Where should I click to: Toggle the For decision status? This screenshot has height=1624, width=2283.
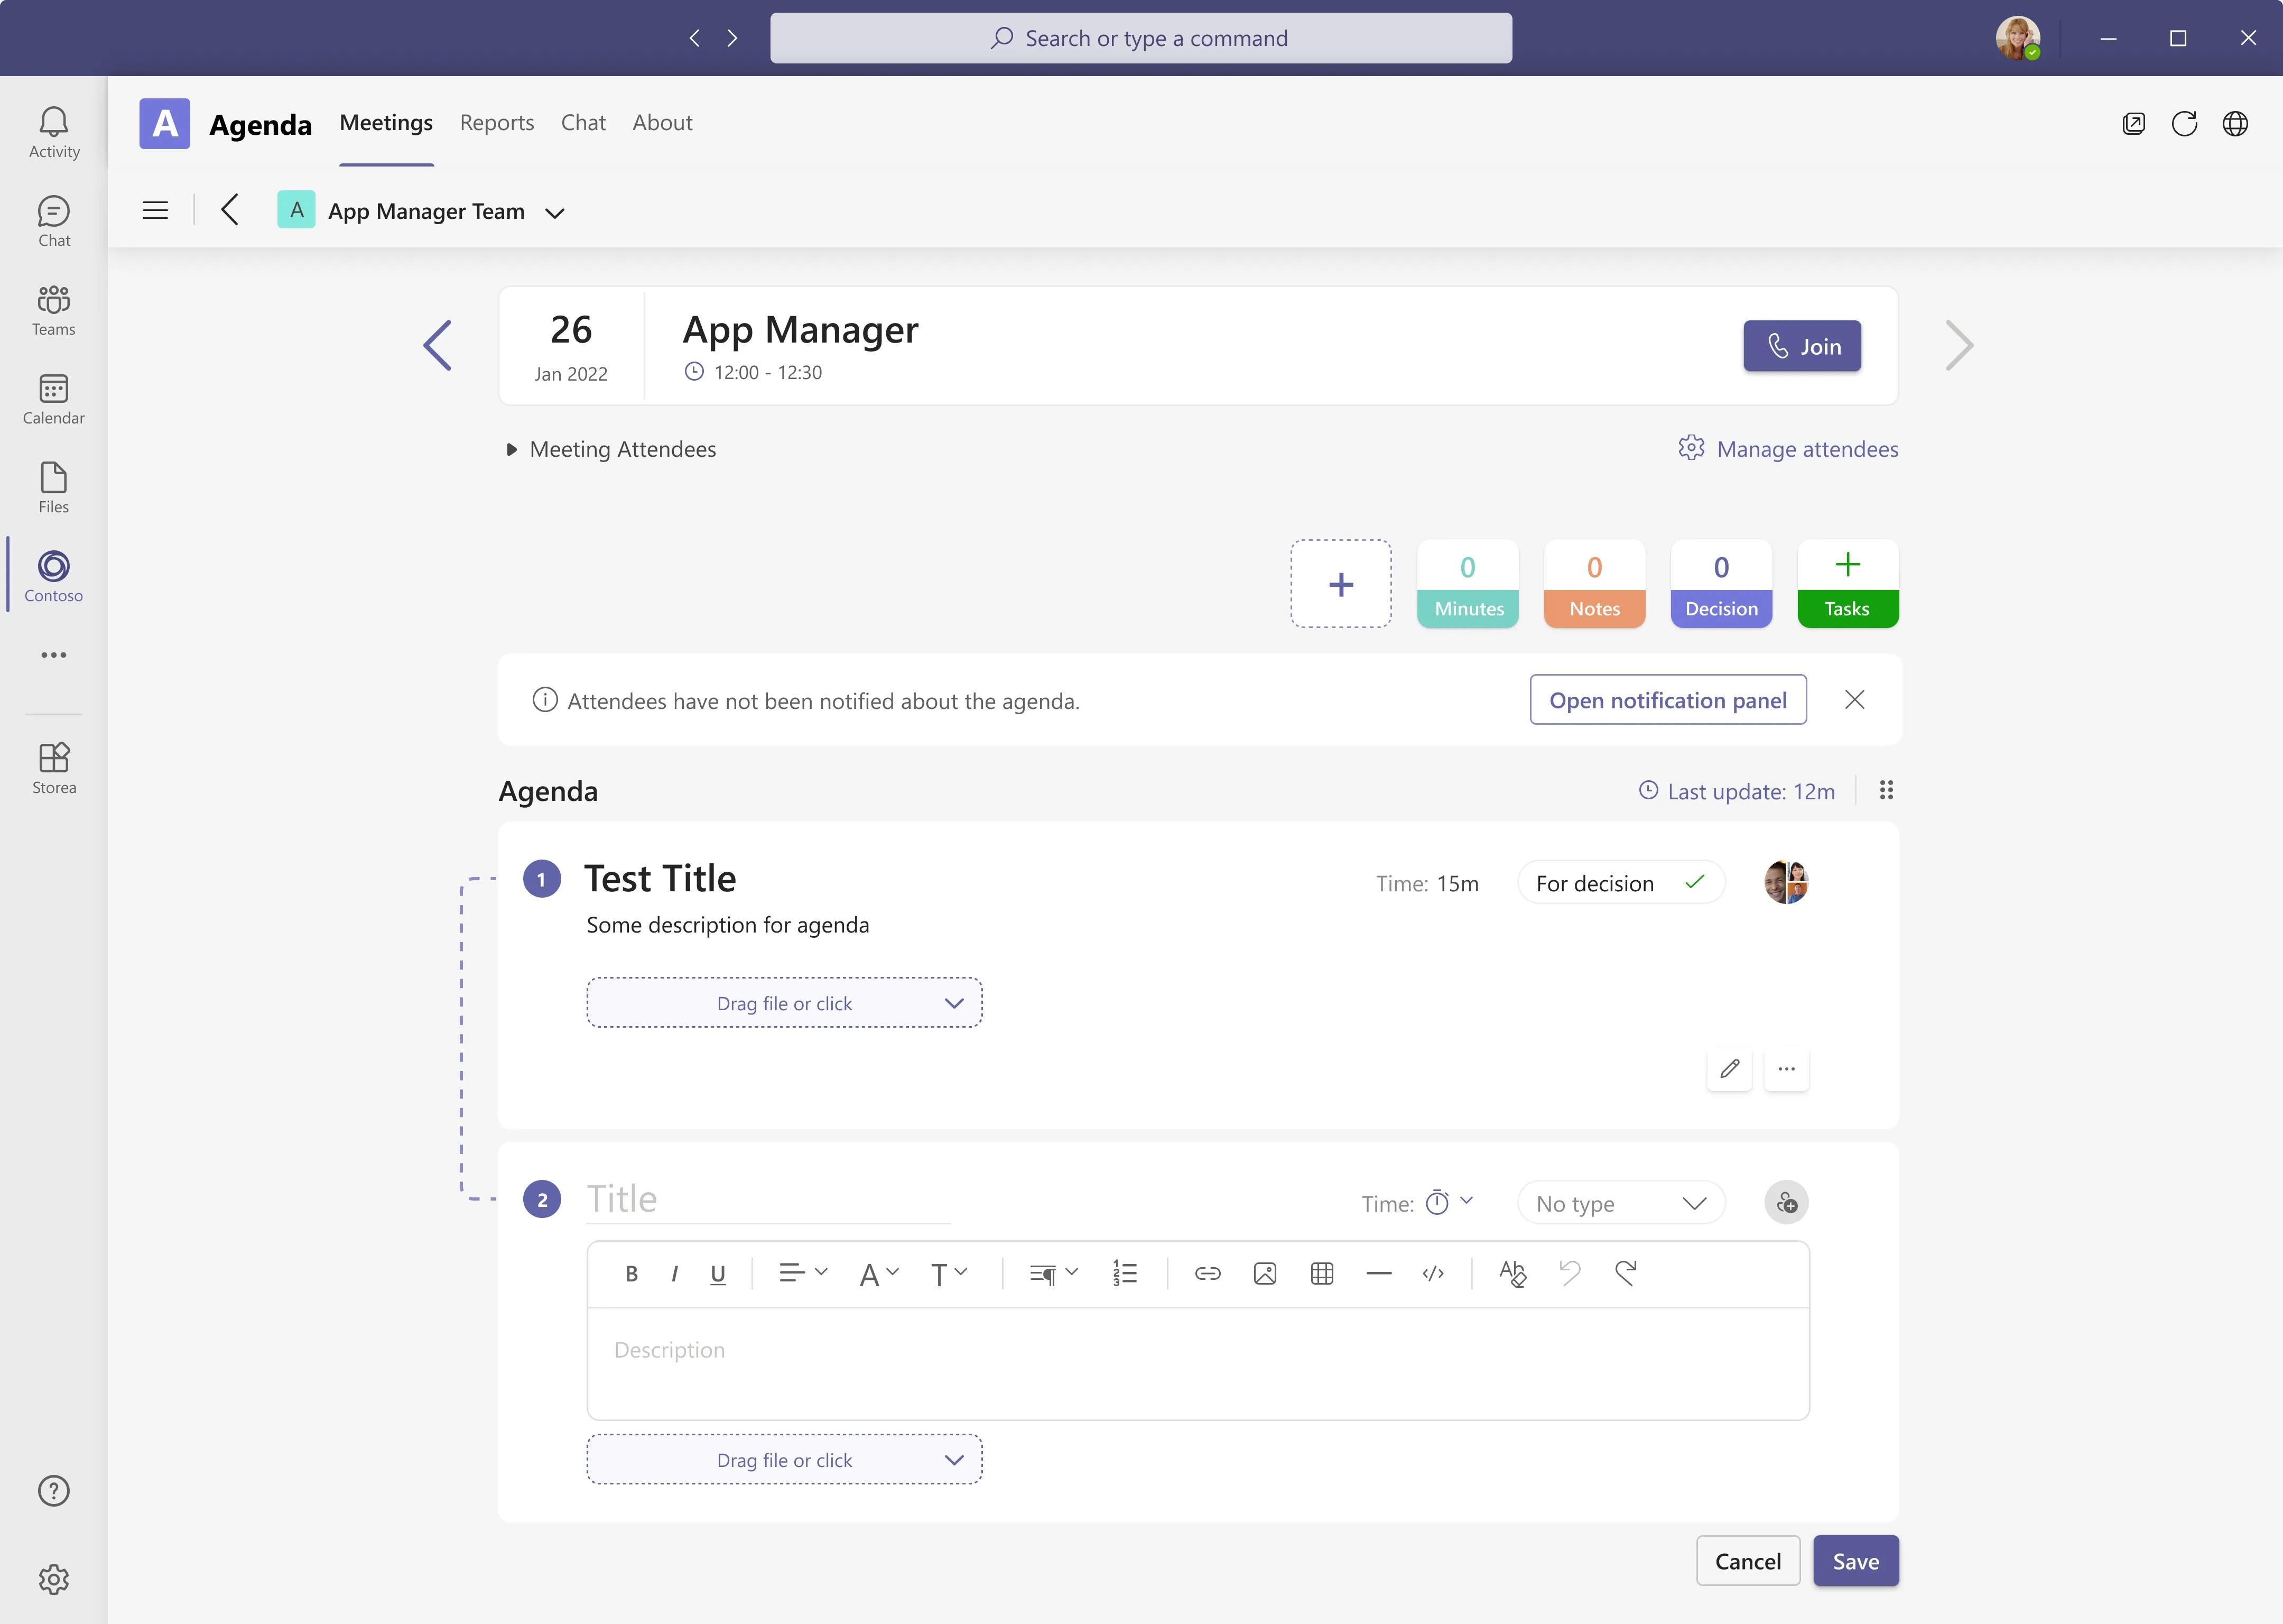(1620, 883)
